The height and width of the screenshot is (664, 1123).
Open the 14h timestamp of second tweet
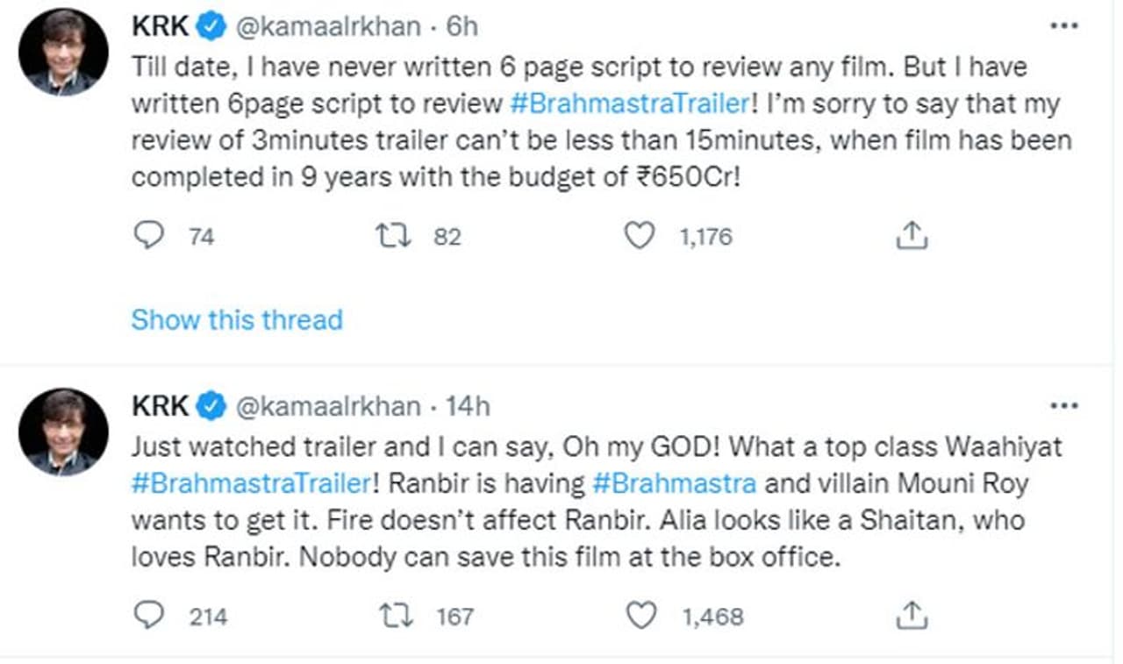pos(468,407)
